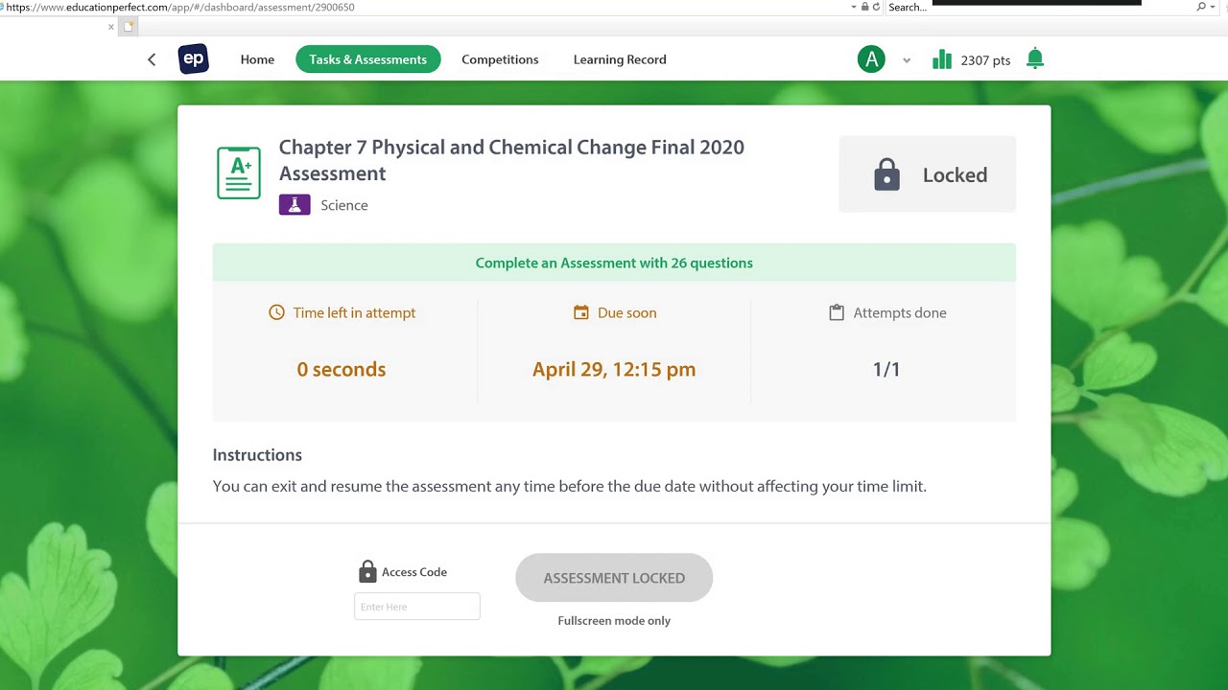
Task: Open the Learning Record page
Action: (620, 59)
